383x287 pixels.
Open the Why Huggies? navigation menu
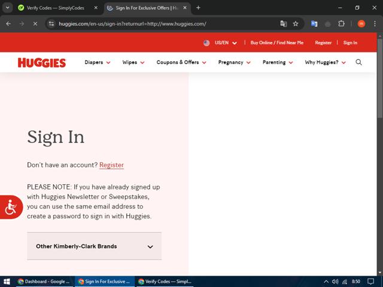pyautogui.click(x=325, y=62)
